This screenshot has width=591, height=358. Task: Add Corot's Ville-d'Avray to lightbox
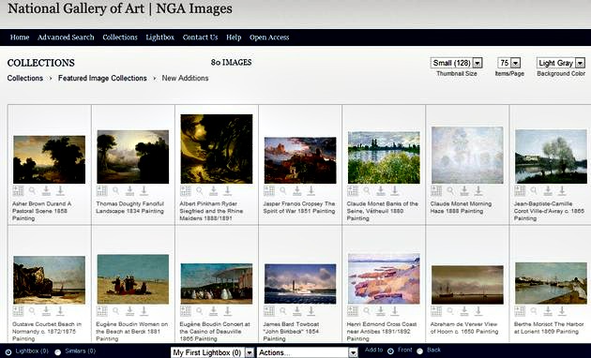[520, 191]
